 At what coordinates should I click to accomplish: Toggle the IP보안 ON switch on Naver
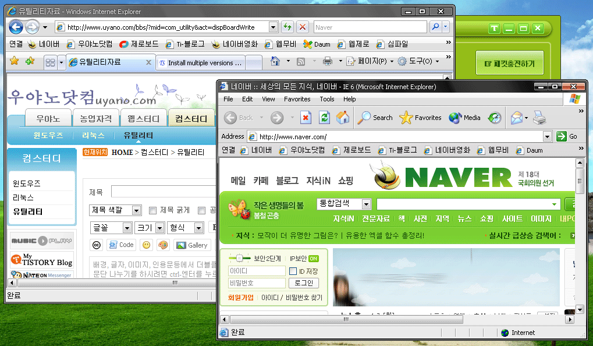[314, 259]
